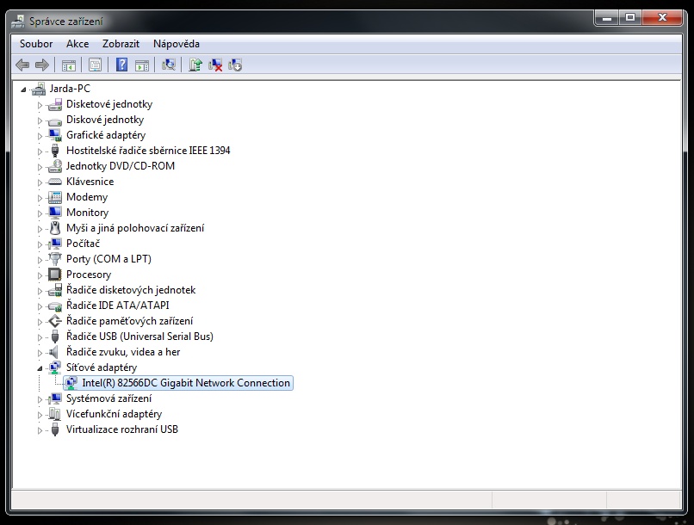Click the Grafické adaptéry display icon
The image size is (694, 525).
[x=55, y=135]
